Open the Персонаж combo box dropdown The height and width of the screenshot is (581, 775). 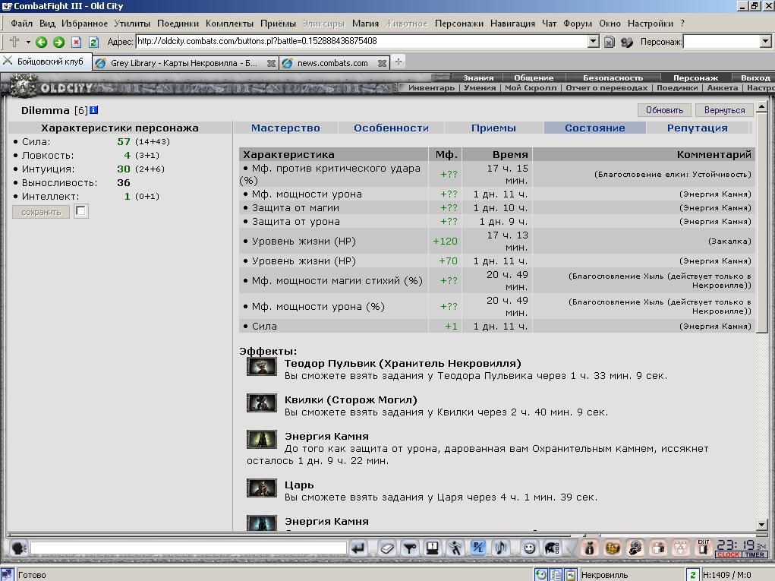coord(765,41)
